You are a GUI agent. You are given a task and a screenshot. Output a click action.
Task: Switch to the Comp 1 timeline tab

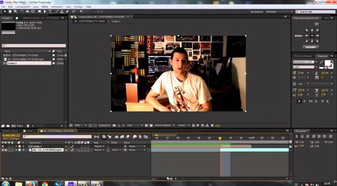pos(30,131)
